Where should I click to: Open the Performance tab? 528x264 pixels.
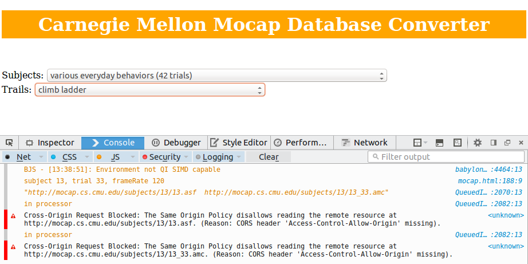(x=302, y=143)
